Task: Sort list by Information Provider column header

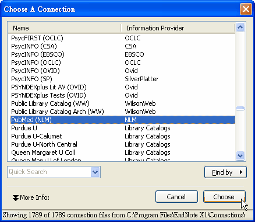Action: click(178, 28)
